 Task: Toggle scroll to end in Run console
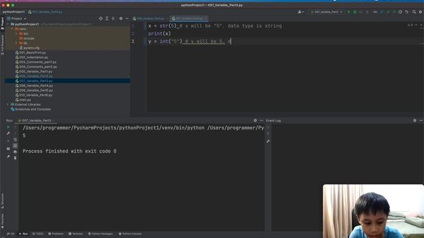[x=15, y=145]
